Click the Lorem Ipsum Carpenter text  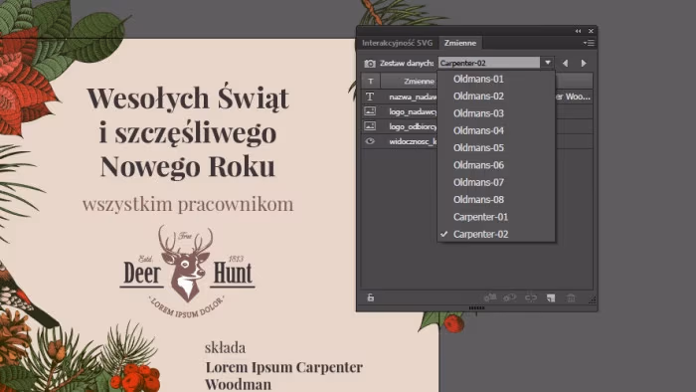[284, 367]
